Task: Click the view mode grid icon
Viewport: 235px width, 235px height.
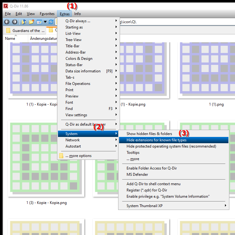Action: tap(39, 22)
